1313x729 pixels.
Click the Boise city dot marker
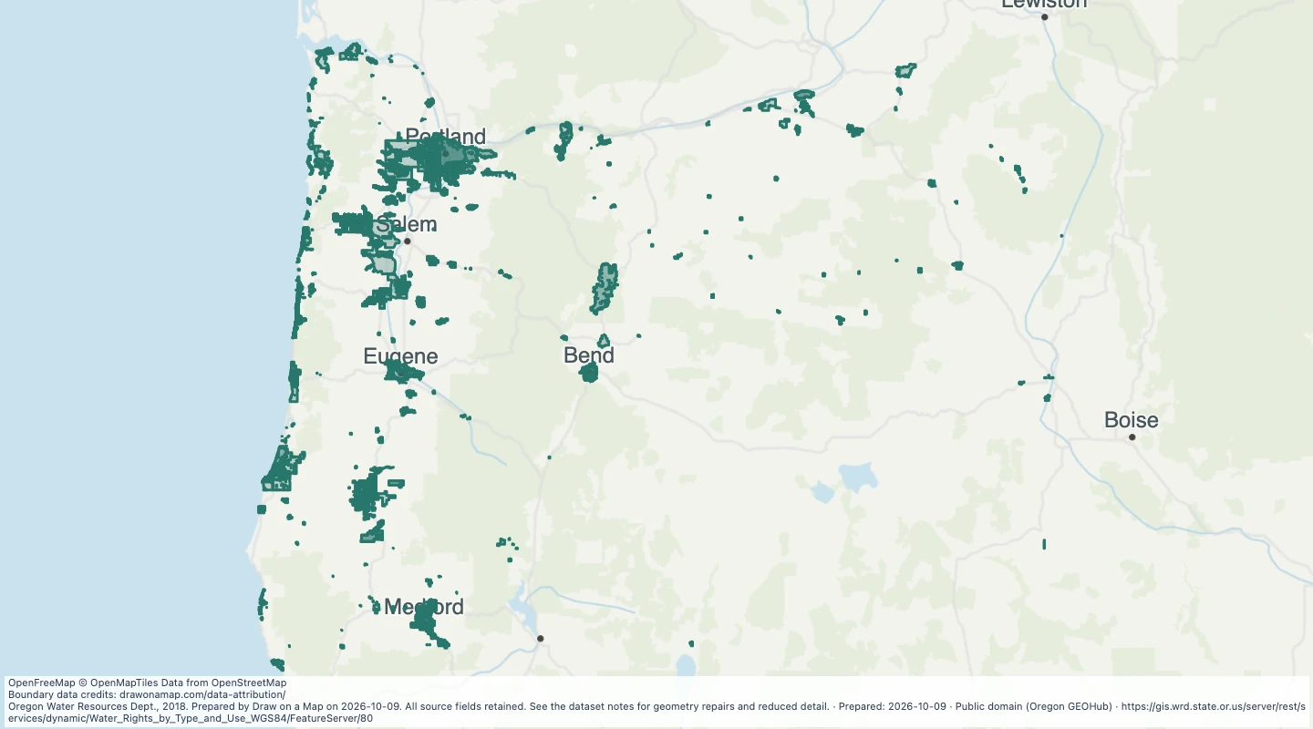(x=1132, y=437)
